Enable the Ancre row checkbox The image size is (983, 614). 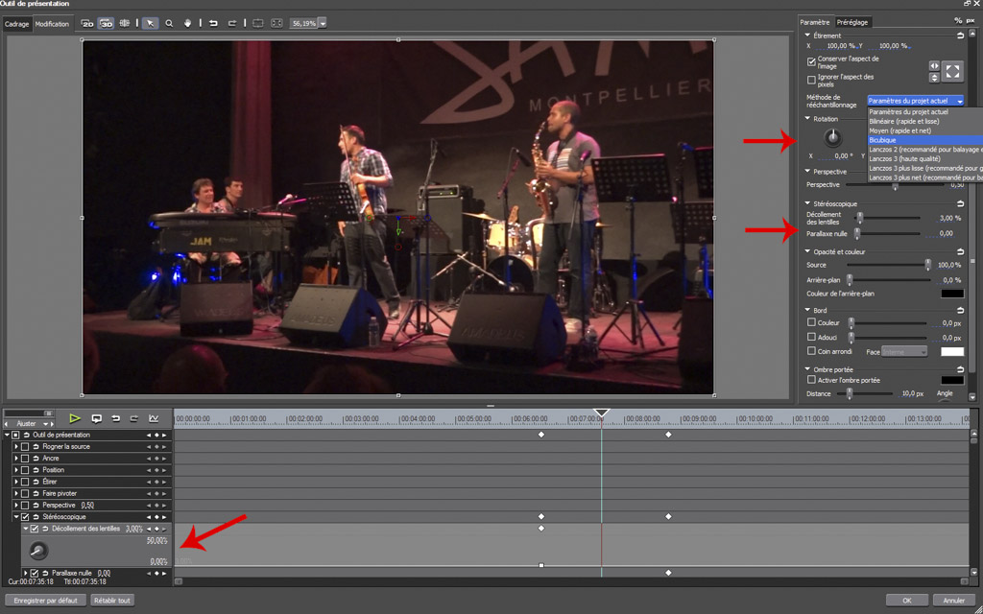(25, 459)
